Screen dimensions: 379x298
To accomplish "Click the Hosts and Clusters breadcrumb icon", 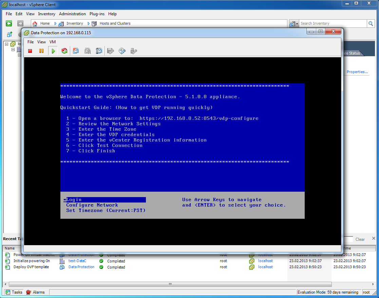I will [x=94, y=24].
